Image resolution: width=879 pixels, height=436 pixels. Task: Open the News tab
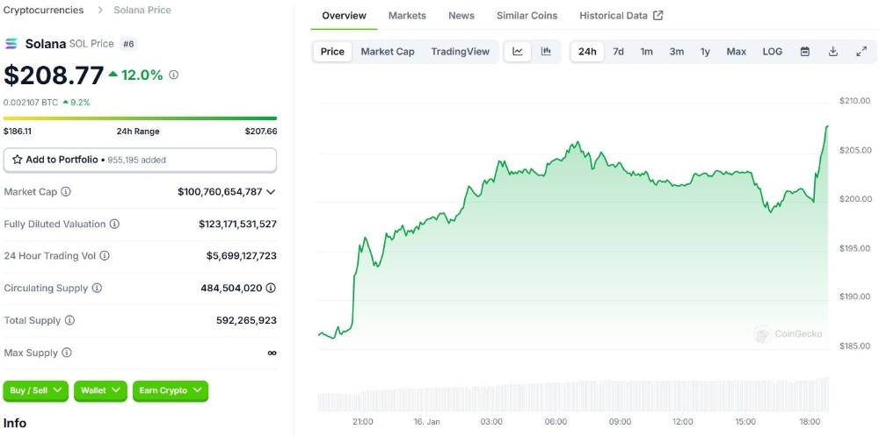click(x=461, y=16)
